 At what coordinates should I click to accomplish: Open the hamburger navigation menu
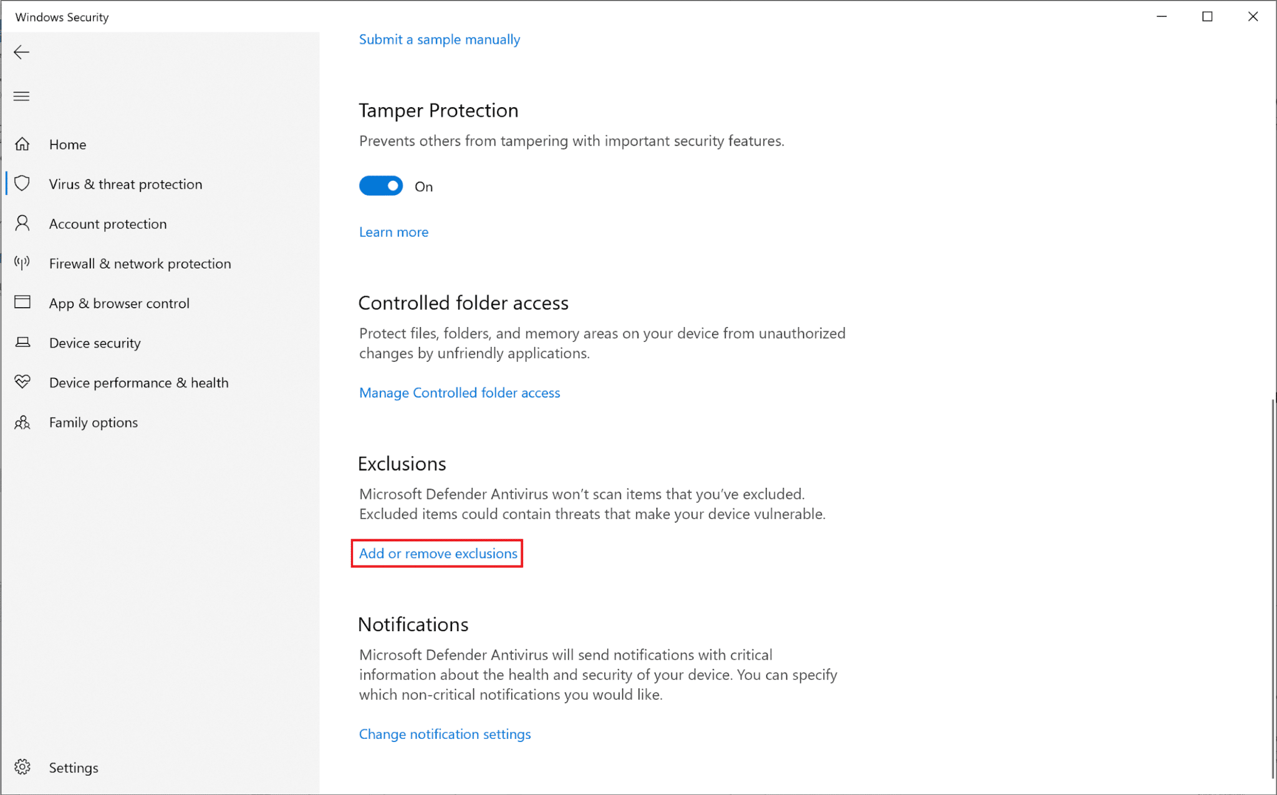pyautogui.click(x=22, y=96)
